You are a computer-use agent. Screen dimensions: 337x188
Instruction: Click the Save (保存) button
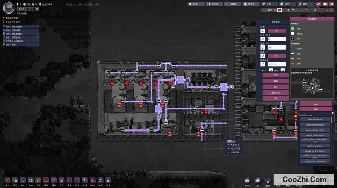276,99
